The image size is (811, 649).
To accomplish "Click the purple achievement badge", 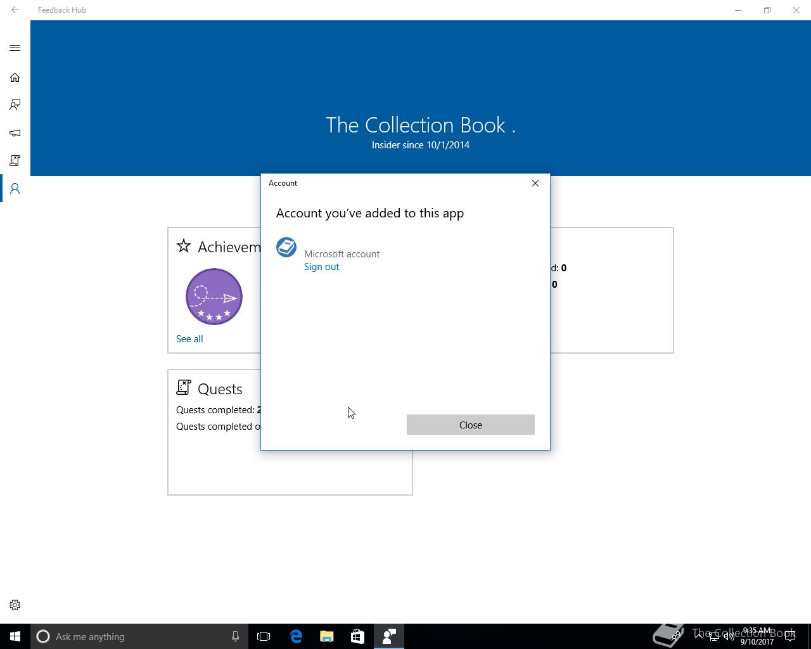I will 214,297.
